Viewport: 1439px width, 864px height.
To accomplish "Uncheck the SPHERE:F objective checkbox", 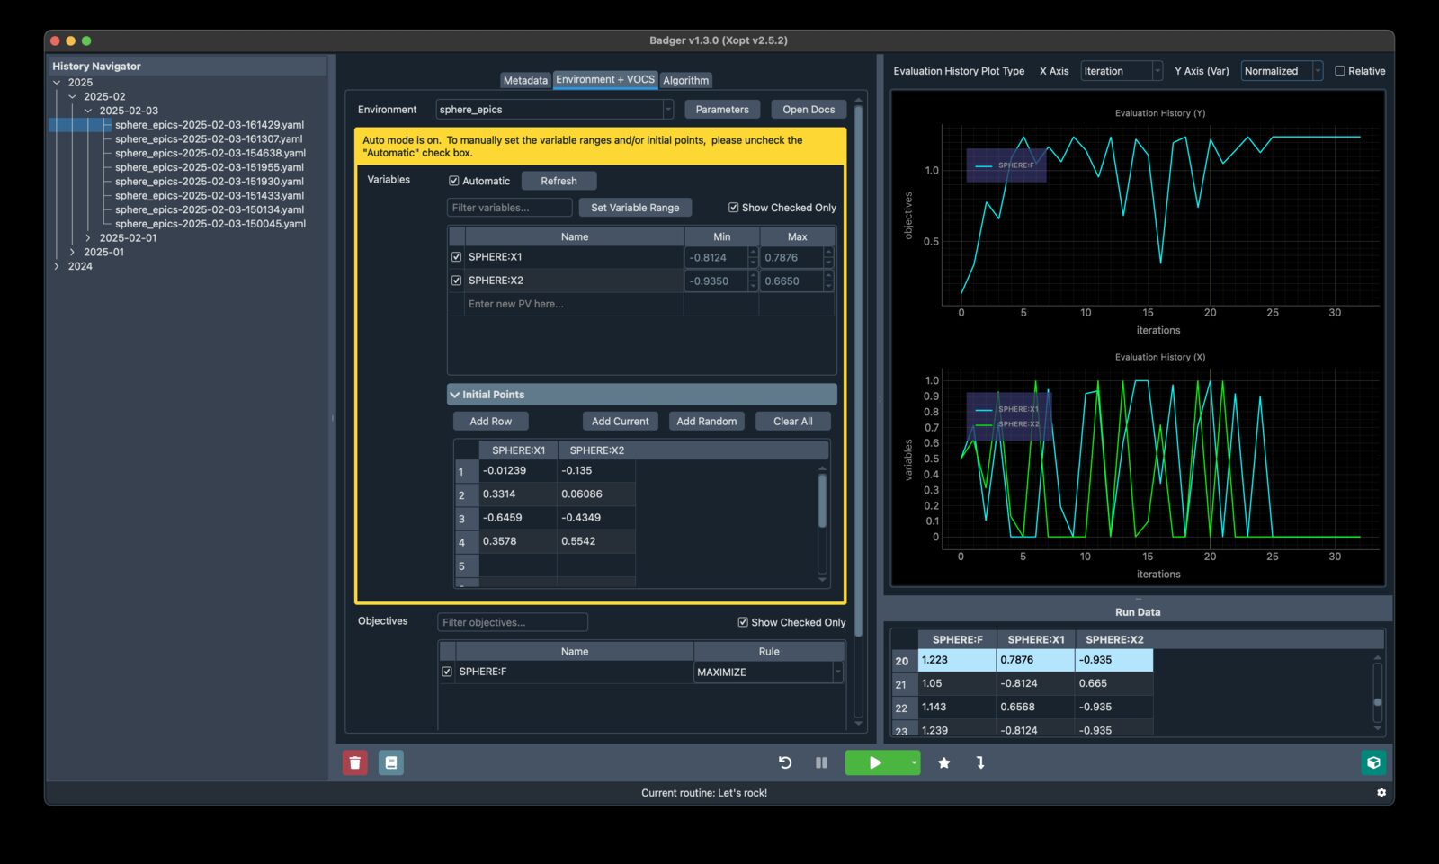I will [447, 672].
